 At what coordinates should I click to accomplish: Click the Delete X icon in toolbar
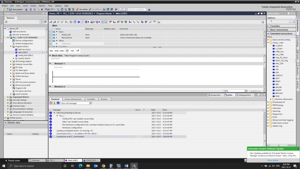pyautogui.click(x=42, y=9)
